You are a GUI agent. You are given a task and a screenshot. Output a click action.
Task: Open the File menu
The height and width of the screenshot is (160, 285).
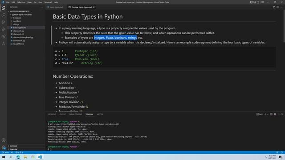[8, 2]
